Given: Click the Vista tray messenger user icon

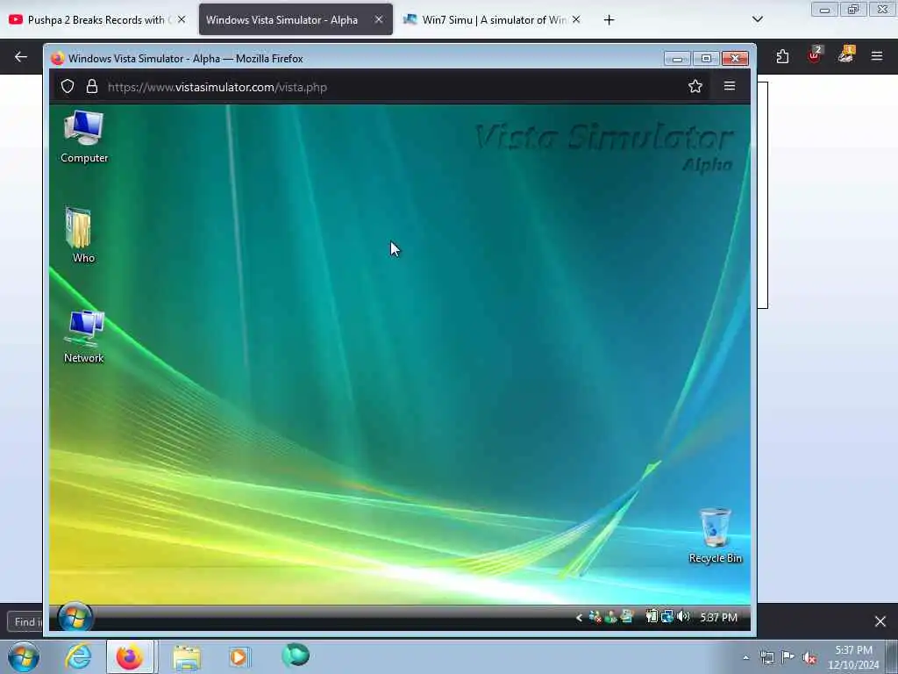Looking at the screenshot, I should [x=610, y=617].
